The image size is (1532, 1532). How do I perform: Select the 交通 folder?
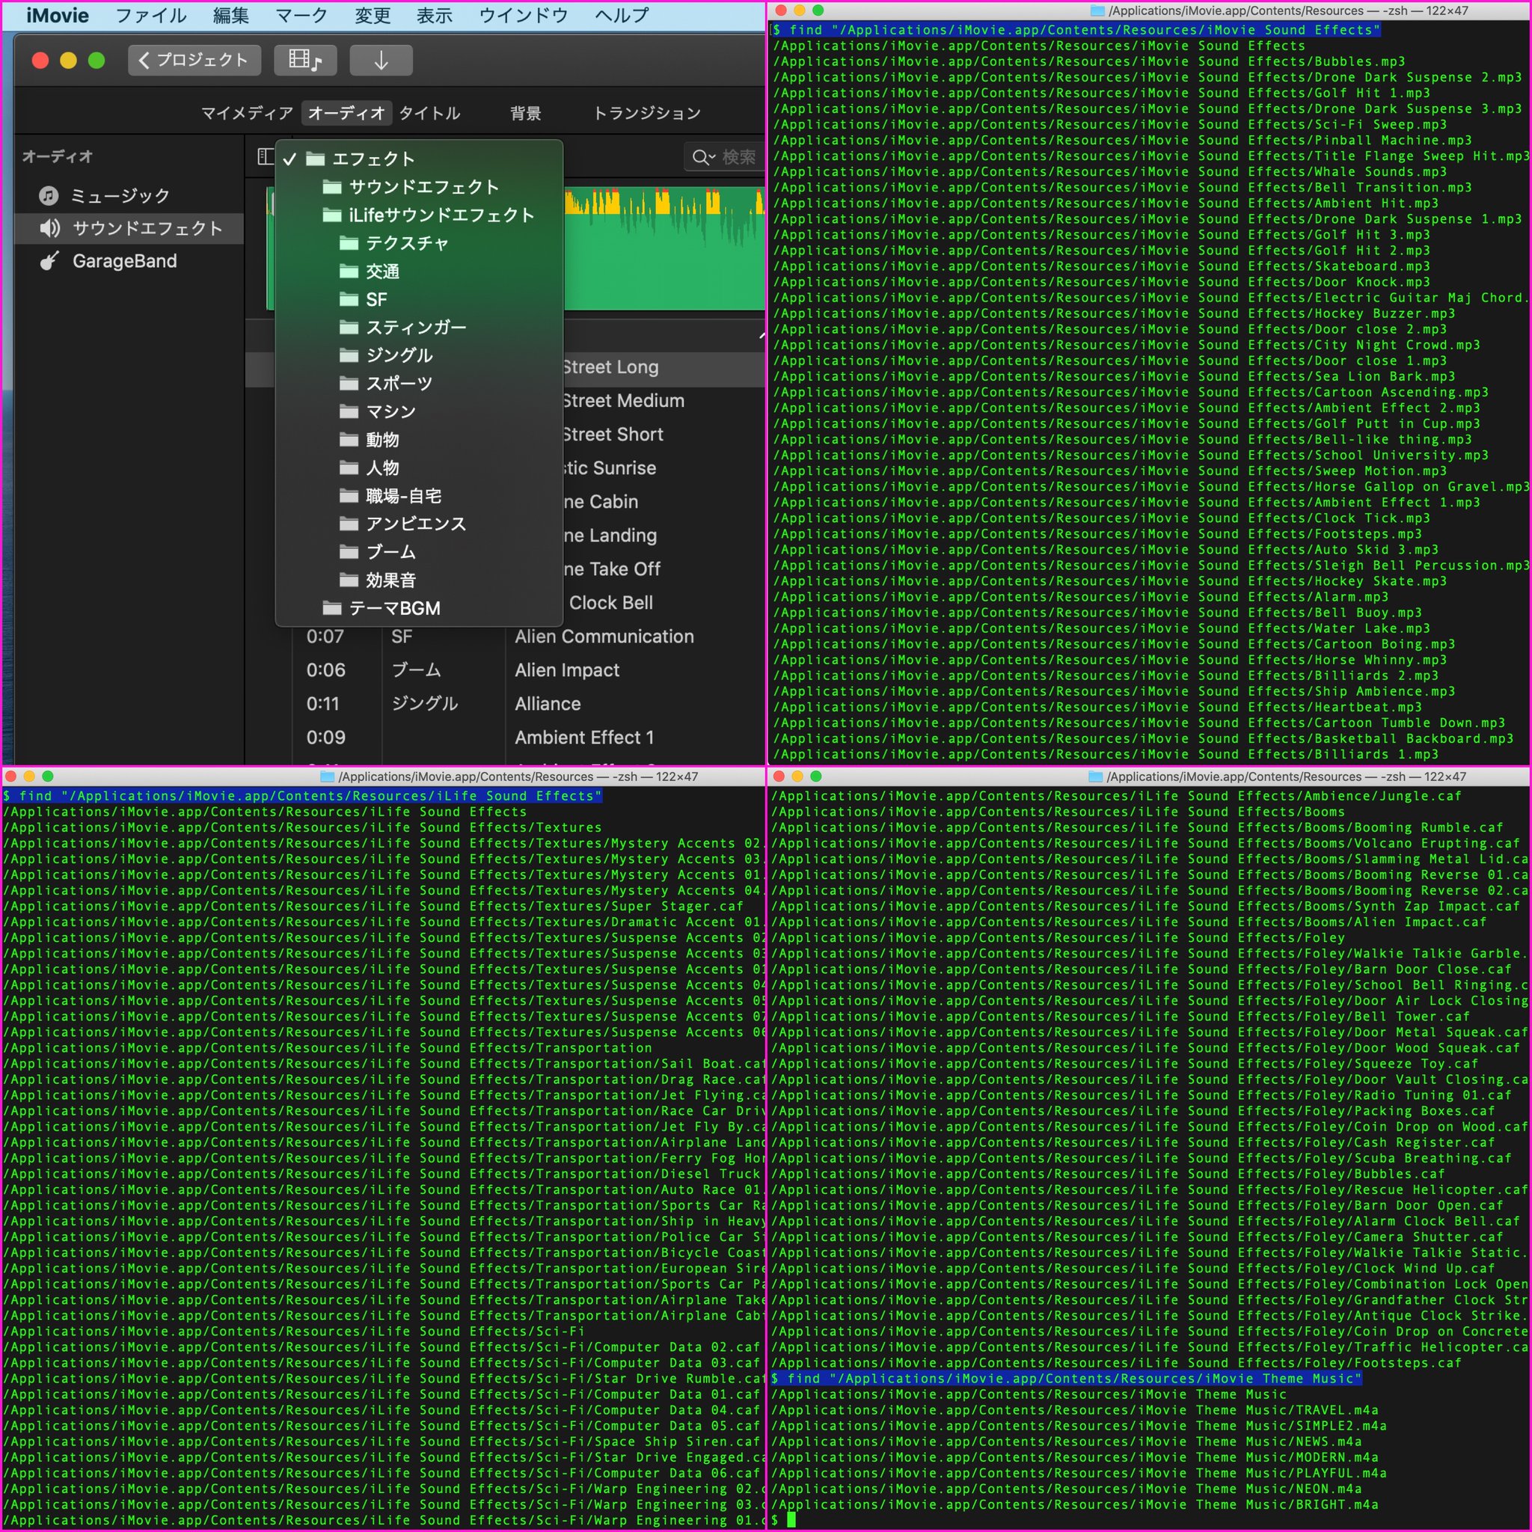click(x=419, y=272)
